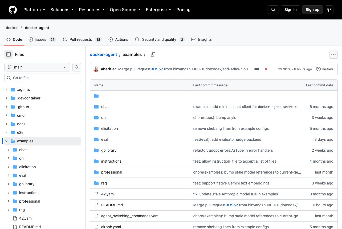Open pull request #3962 link in commit bar
The width and height of the screenshot is (342, 229).
(157, 69)
